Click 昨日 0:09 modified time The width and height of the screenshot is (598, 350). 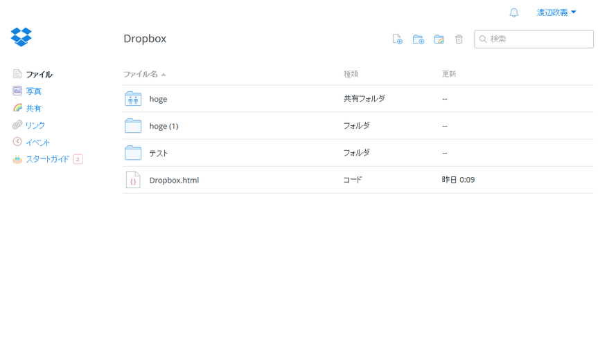pos(459,180)
